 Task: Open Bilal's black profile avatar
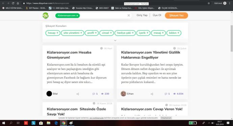[49, 94]
